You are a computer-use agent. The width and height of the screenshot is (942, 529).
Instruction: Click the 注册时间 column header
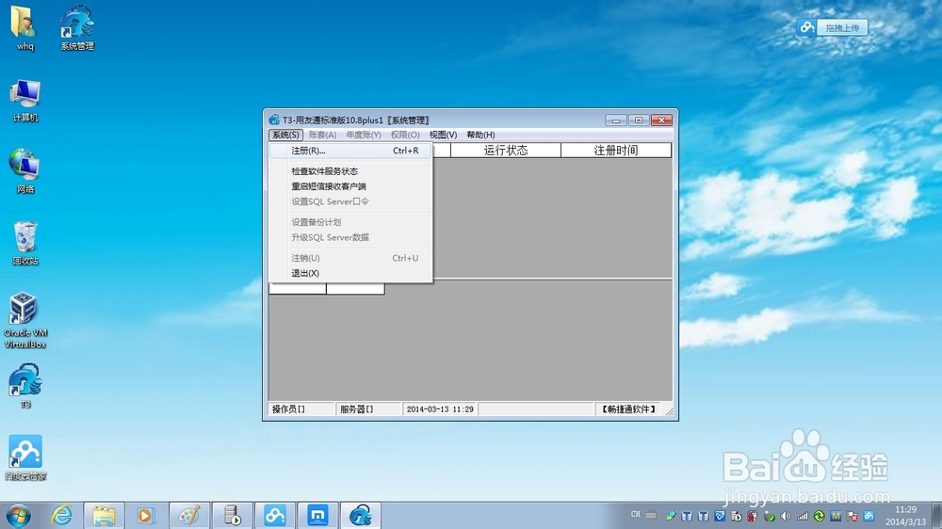coord(616,150)
